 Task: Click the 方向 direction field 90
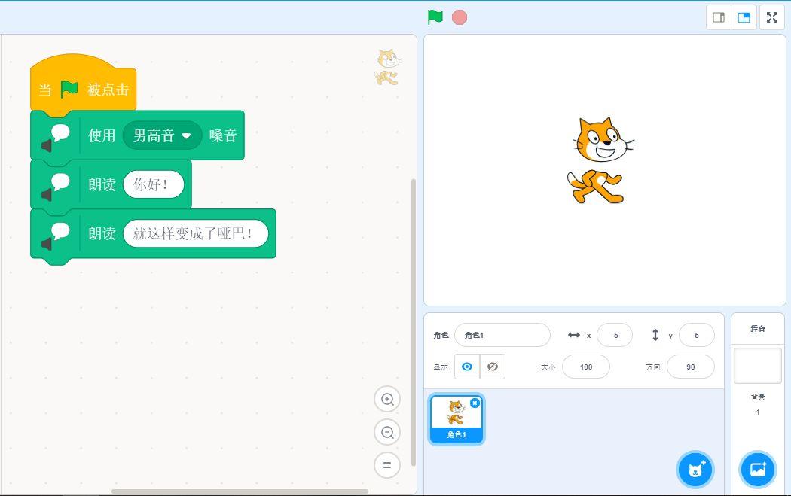click(x=691, y=367)
